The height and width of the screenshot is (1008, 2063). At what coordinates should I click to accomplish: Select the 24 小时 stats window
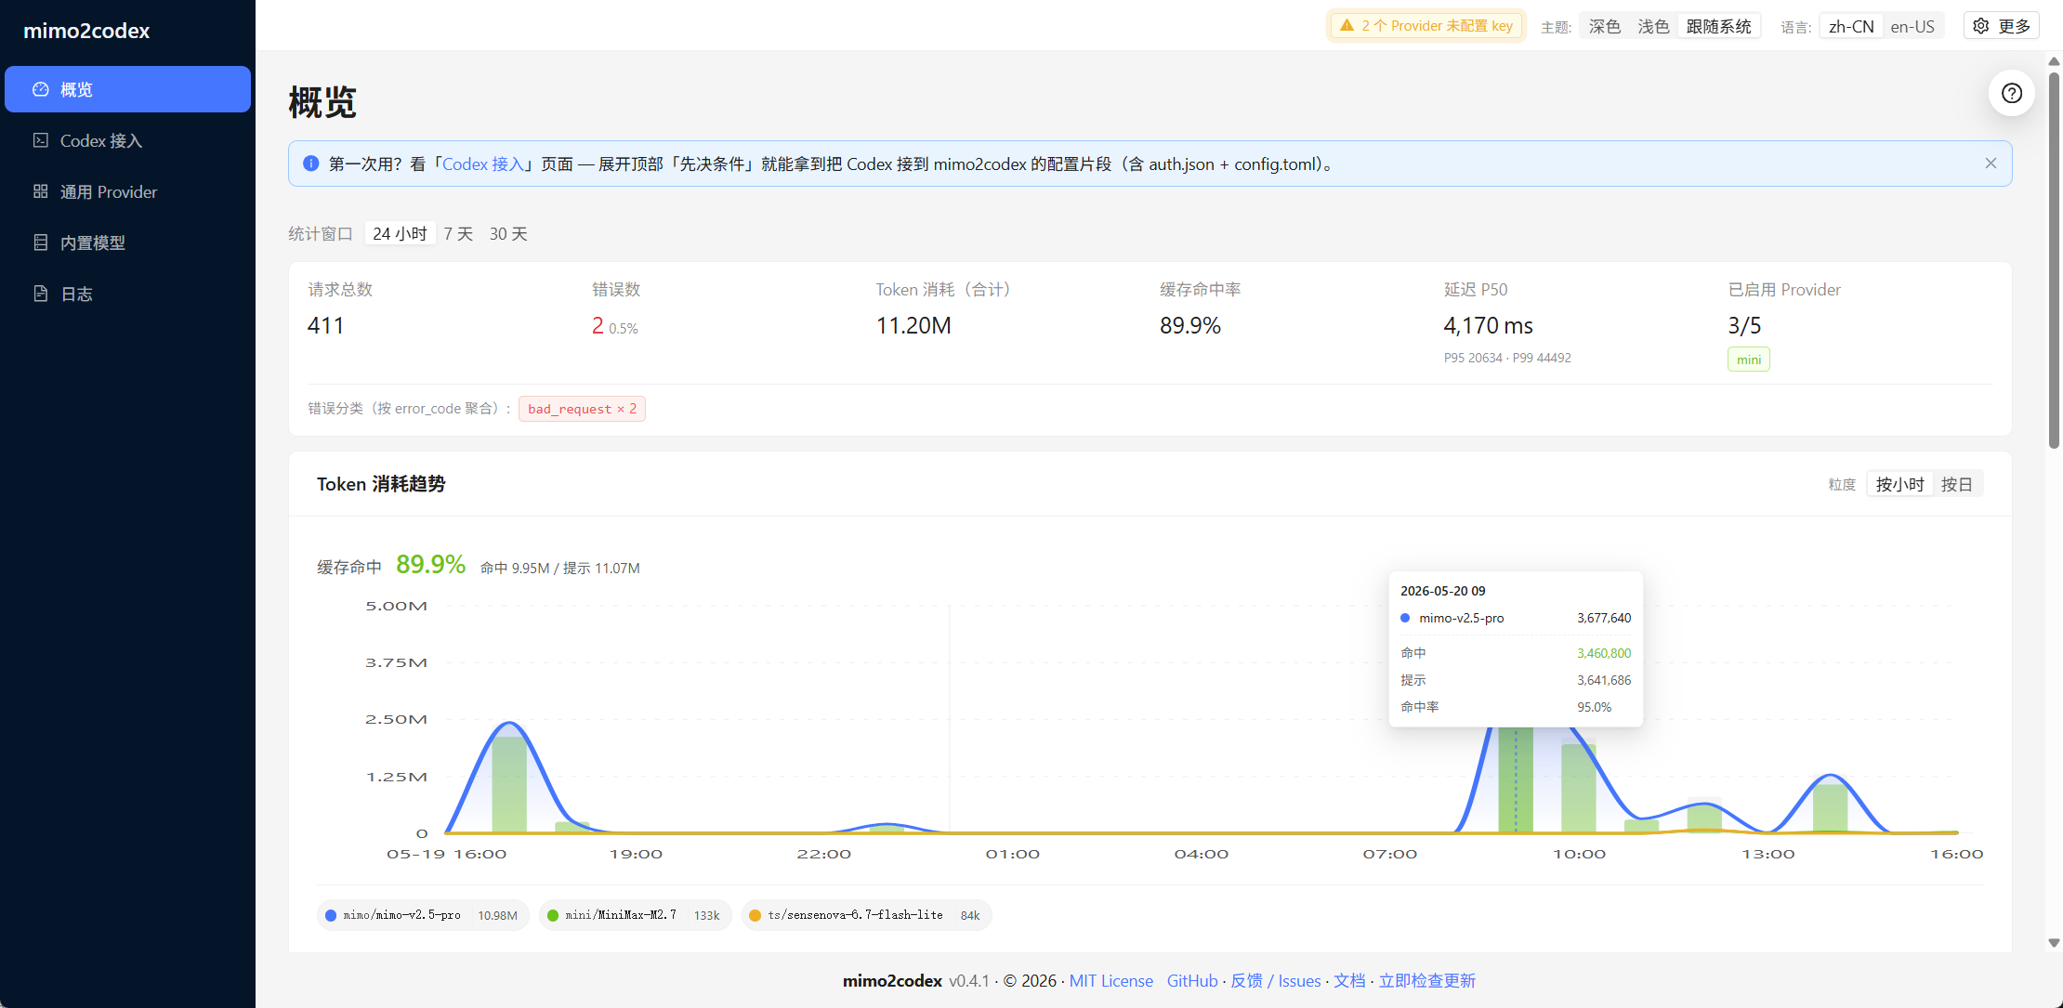point(400,233)
